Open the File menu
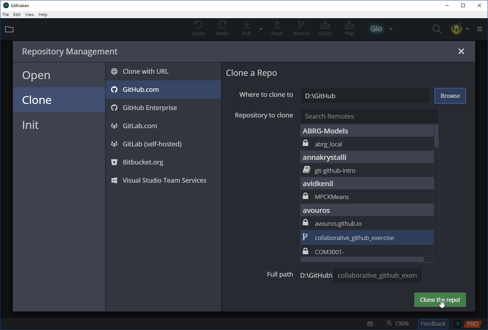The height and width of the screenshot is (330, 488). tap(6, 15)
